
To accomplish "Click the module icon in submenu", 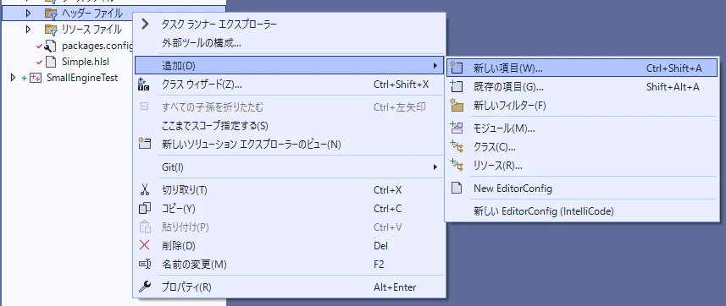I will tap(457, 128).
